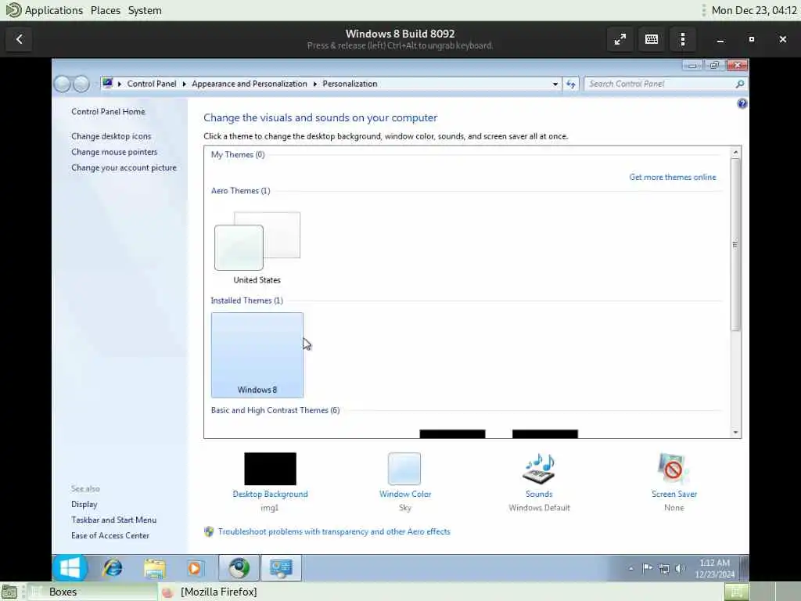Open the Boxes three-dot menu
The height and width of the screenshot is (601, 801).
pos(682,39)
